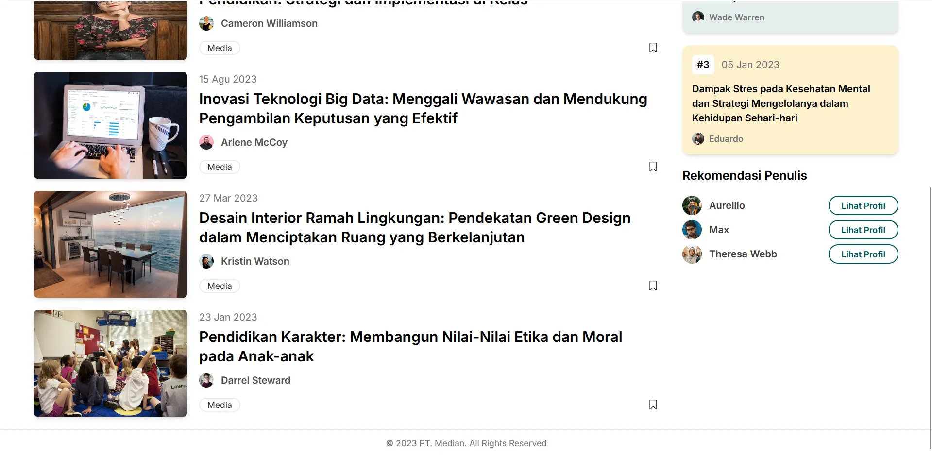Bookmark the Pendidikan Karakter article
This screenshot has height=457, width=932.
click(x=653, y=405)
